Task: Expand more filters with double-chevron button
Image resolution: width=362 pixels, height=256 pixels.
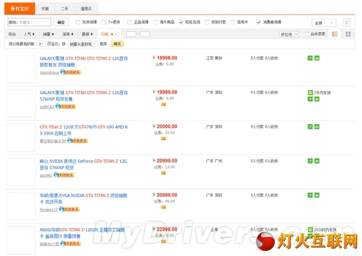Action: 346,22
